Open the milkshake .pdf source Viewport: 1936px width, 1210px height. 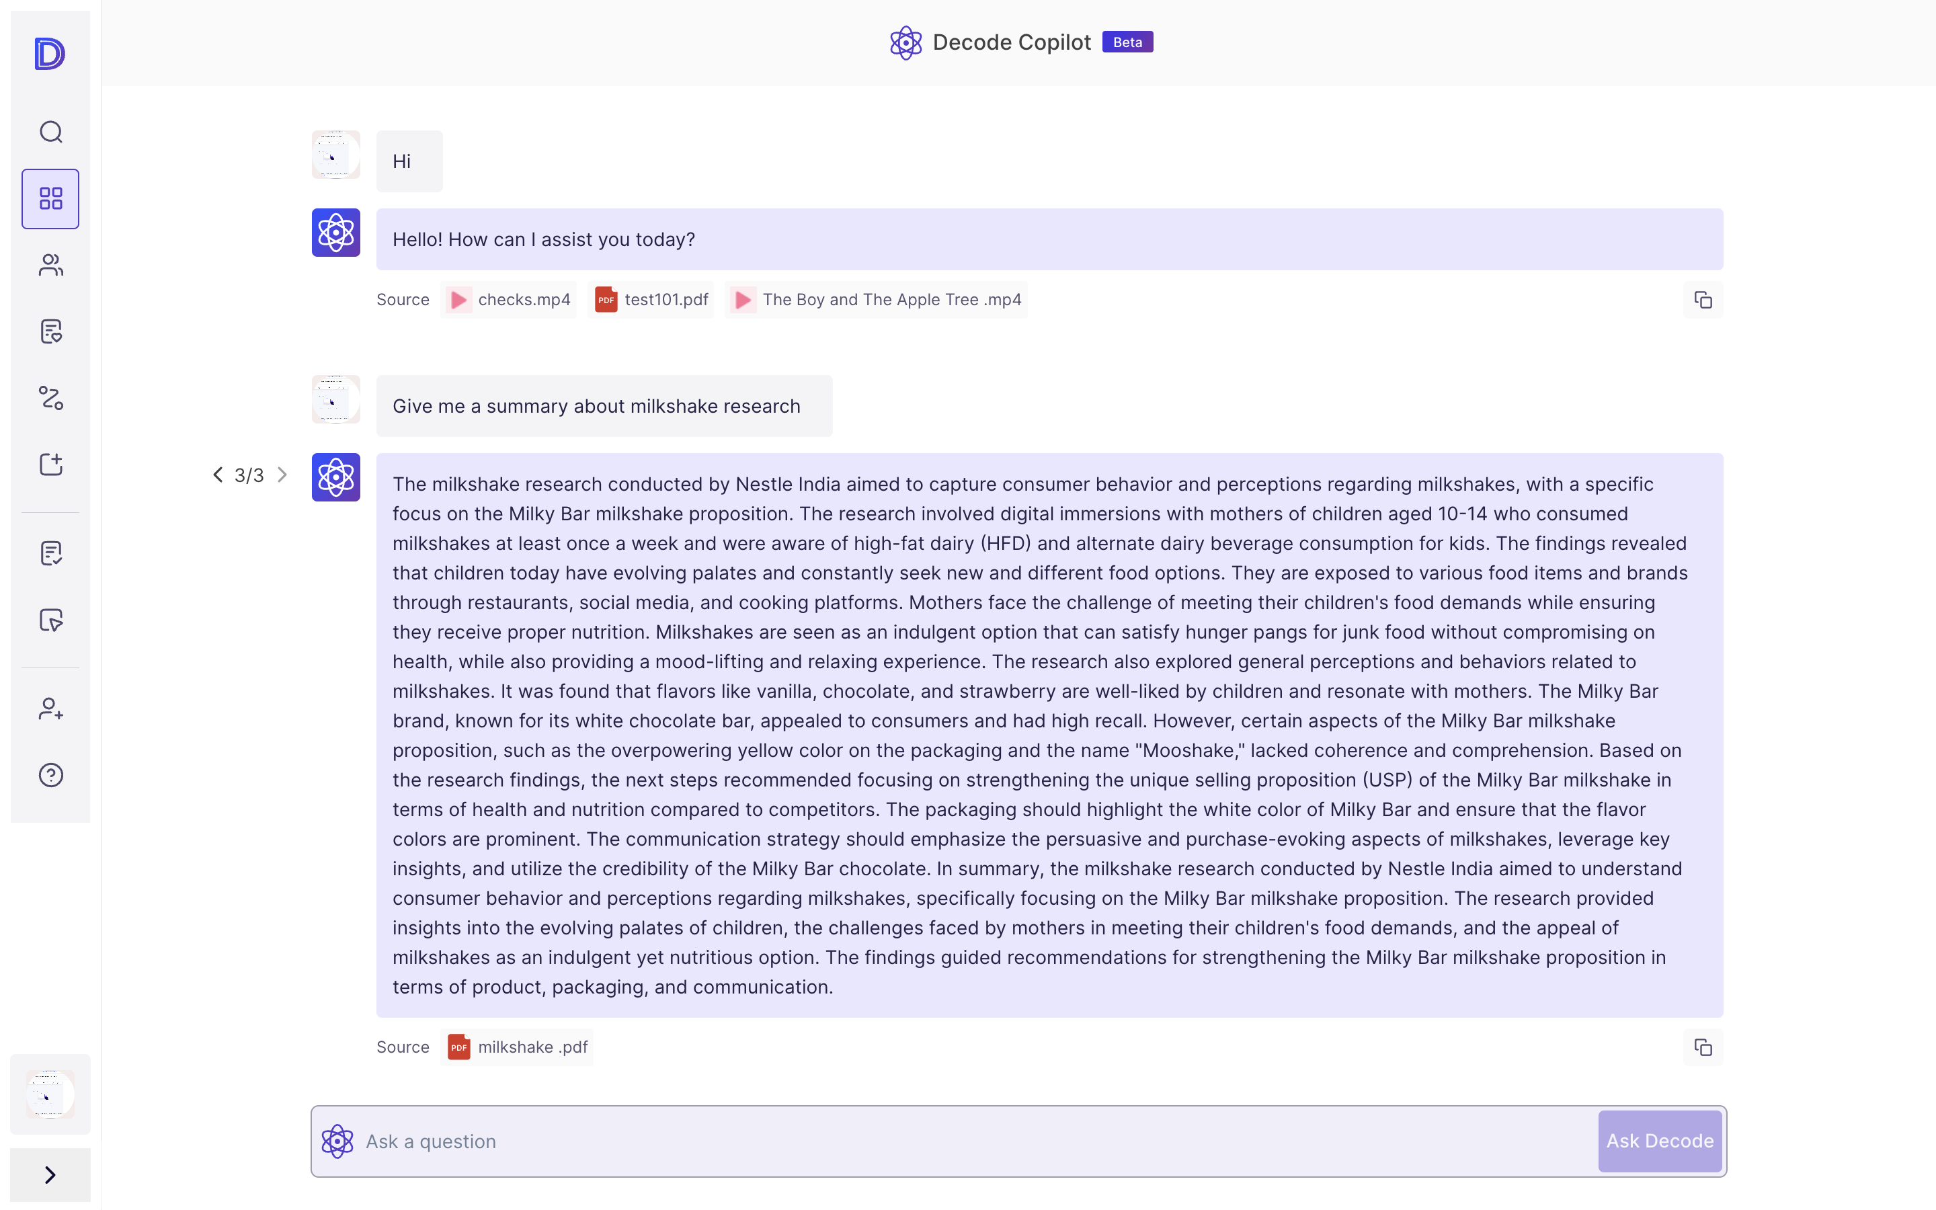coord(517,1047)
